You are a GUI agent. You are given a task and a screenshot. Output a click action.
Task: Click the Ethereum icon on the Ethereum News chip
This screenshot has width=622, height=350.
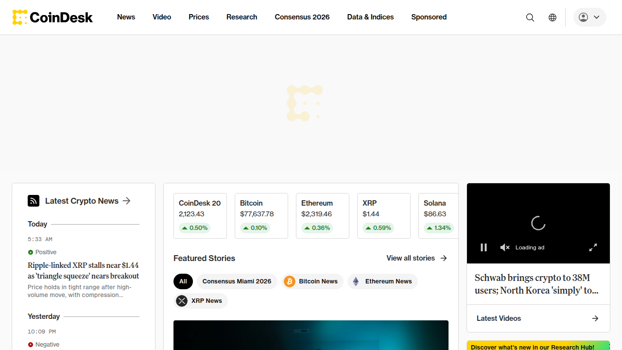point(355,281)
